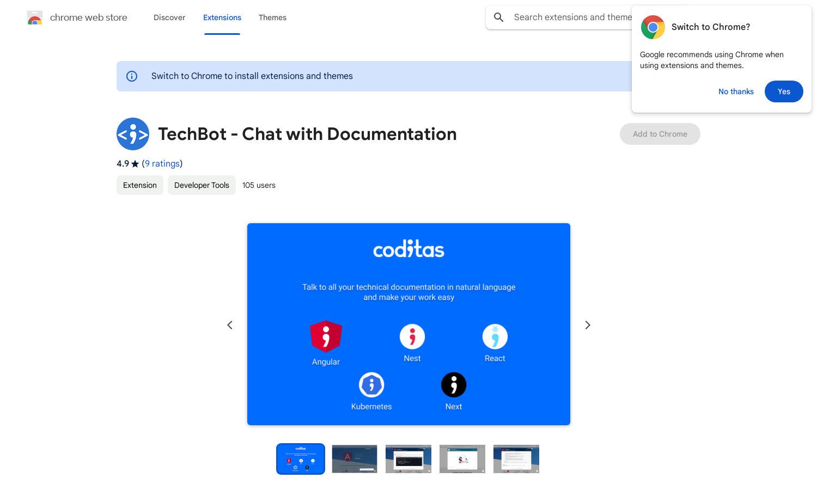Image resolution: width=817 pixels, height=490 pixels.
Task: Dismiss the popup with No thanks
Action: pos(736,91)
